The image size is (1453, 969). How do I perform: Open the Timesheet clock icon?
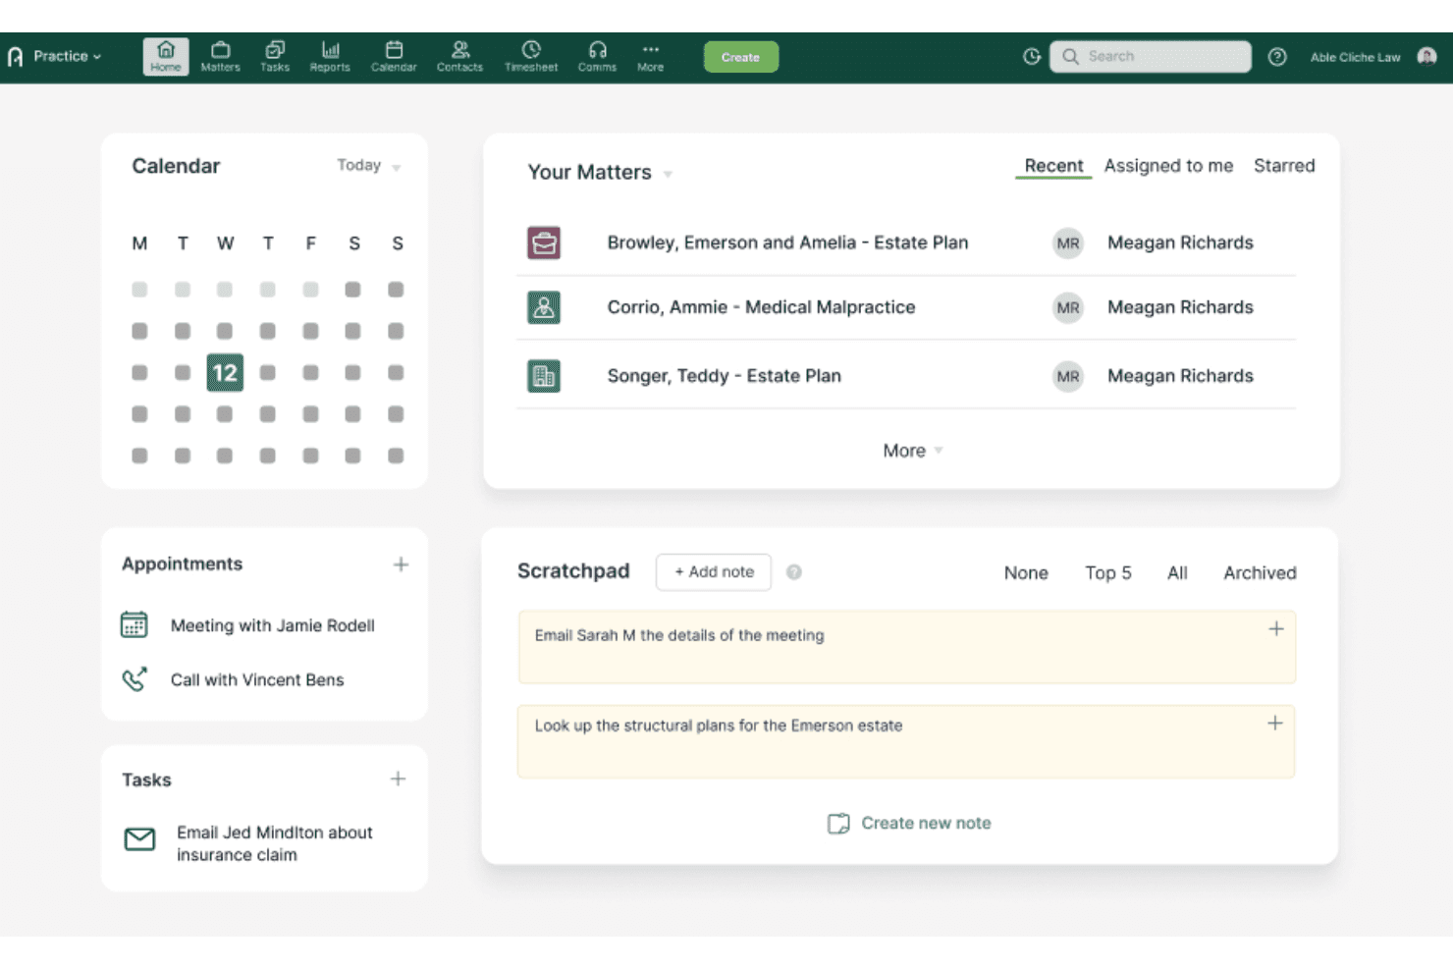(531, 56)
